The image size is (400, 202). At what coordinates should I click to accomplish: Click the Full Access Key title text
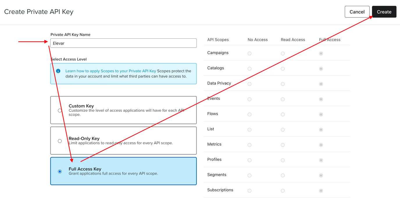(x=85, y=169)
